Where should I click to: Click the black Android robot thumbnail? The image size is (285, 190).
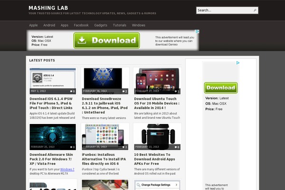[x=157, y=137]
